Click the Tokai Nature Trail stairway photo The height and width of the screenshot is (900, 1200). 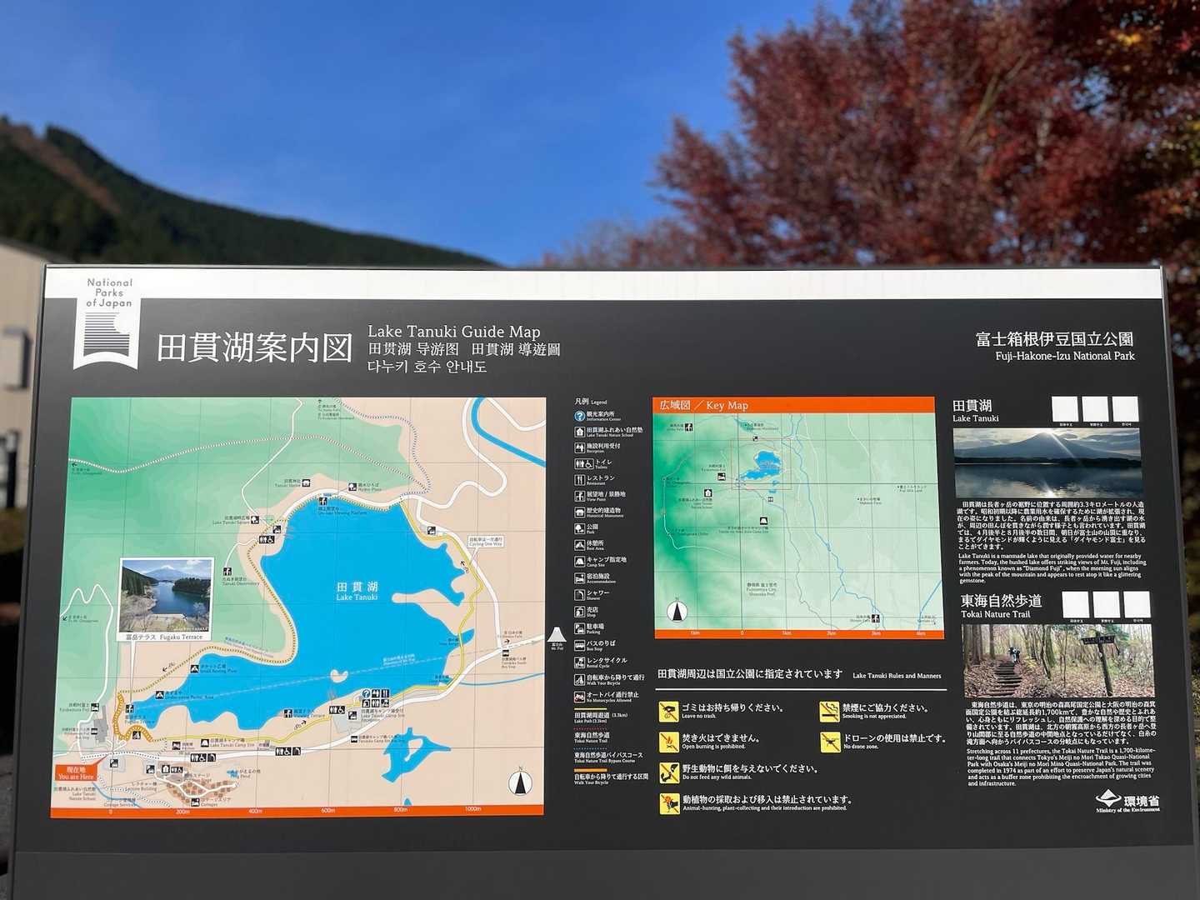point(1057,660)
